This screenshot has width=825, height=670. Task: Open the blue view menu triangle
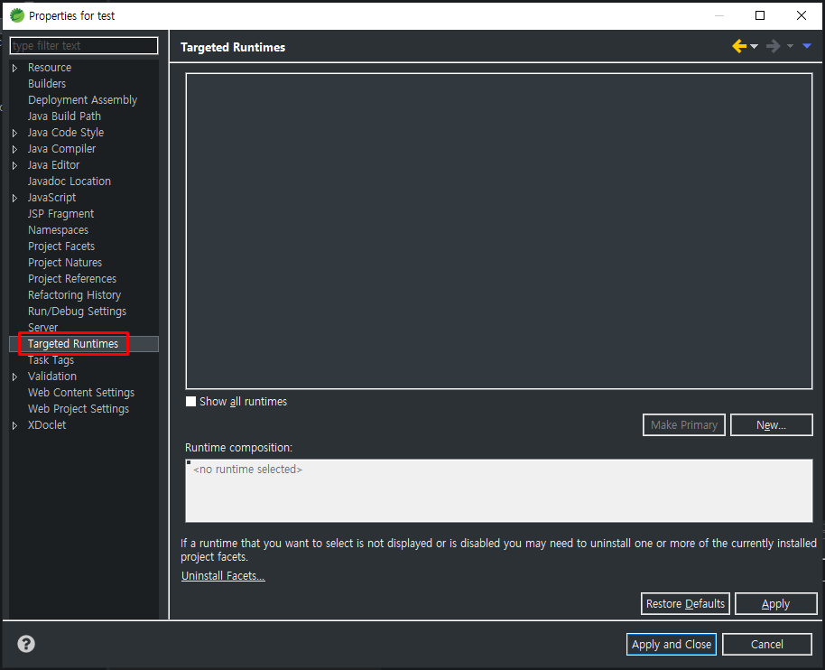tap(807, 46)
